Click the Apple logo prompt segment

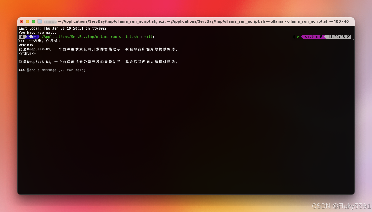point(22,37)
